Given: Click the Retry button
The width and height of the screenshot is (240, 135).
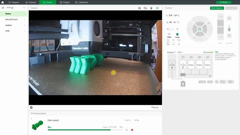Looking at the screenshot, I should point(231,82).
